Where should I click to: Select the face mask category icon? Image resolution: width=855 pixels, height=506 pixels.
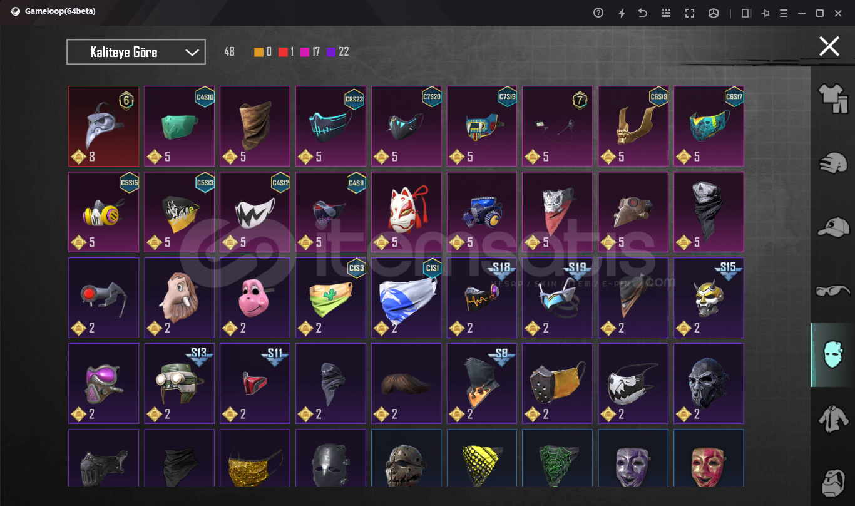tap(833, 355)
